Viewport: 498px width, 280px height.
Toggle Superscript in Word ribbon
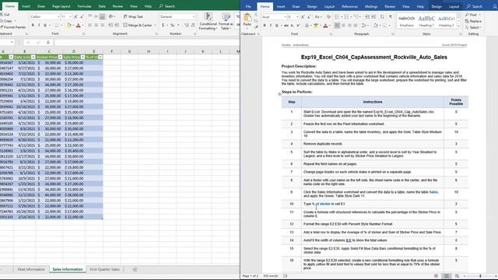298,26
